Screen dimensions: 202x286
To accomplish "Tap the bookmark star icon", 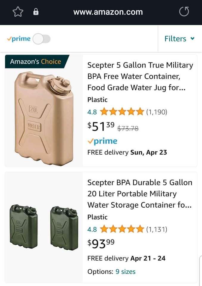I will point(18,12).
